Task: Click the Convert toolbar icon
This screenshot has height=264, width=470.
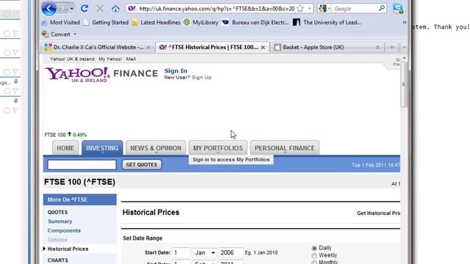Action: click(x=45, y=34)
